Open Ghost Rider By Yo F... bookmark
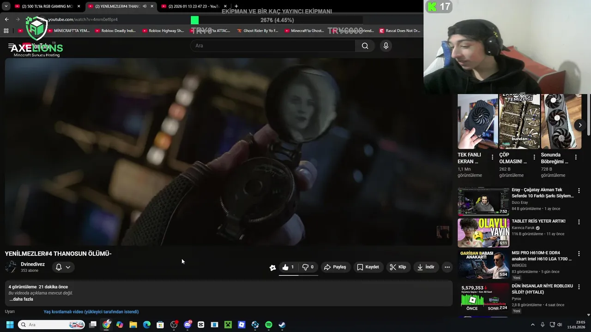 (258, 31)
